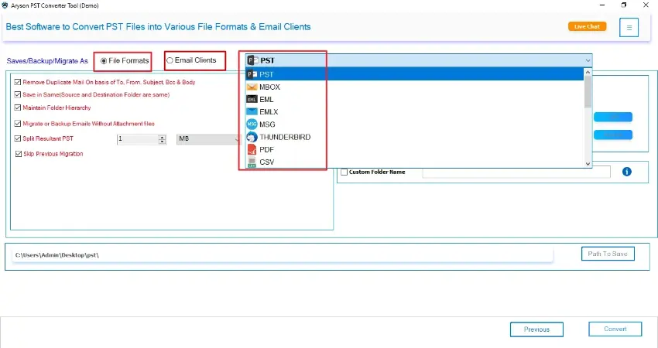Toggle Save in Same folder checkbox
The image size is (658, 348).
point(18,95)
